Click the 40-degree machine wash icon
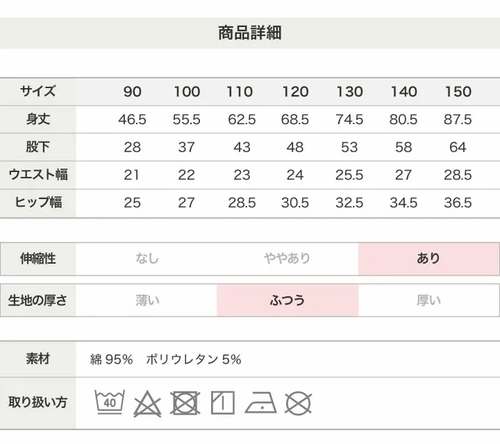 point(109,402)
